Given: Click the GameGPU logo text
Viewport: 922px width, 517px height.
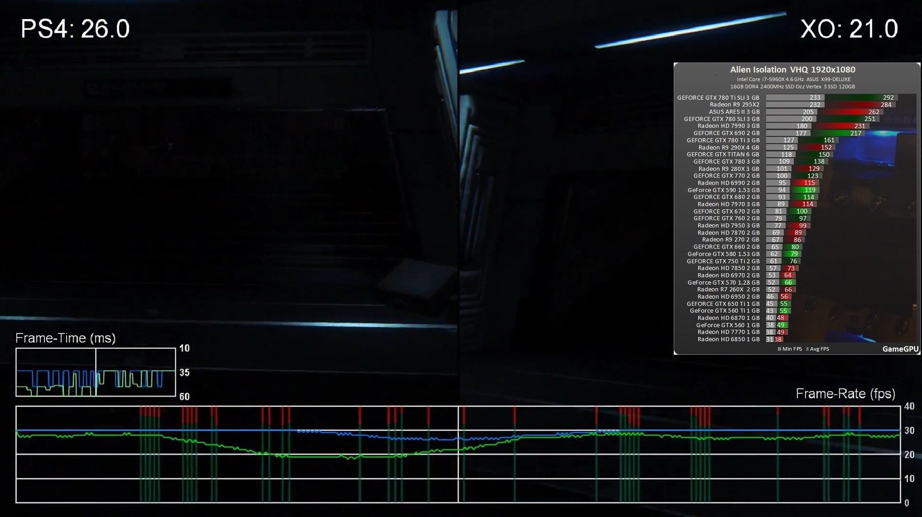Looking at the screenshot, I should (x=900, y=349).
